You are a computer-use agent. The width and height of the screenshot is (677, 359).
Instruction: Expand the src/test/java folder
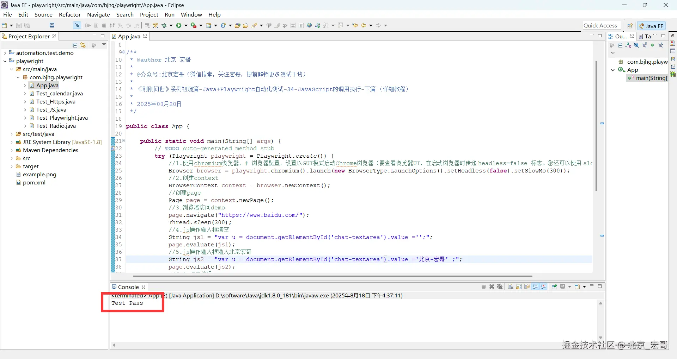click(12, 134)
